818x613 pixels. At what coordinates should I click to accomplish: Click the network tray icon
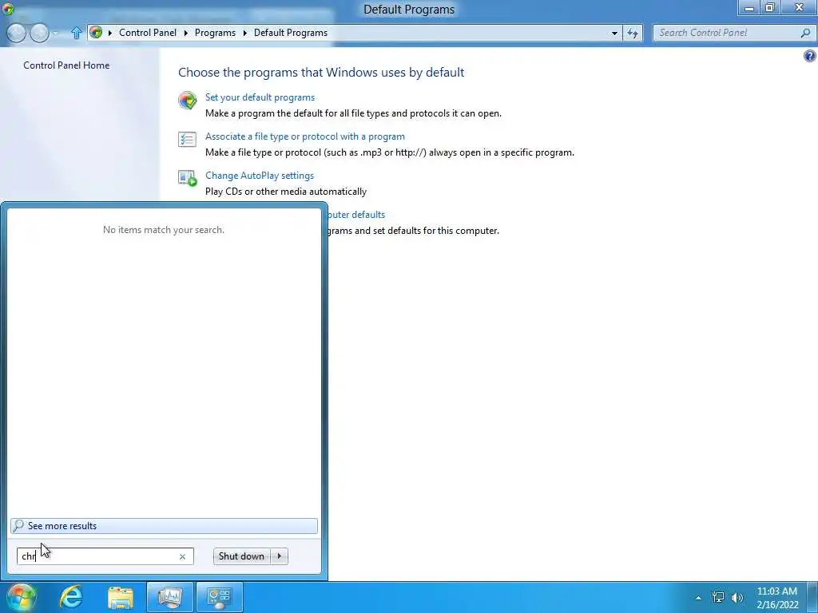[x=718, y=597]
